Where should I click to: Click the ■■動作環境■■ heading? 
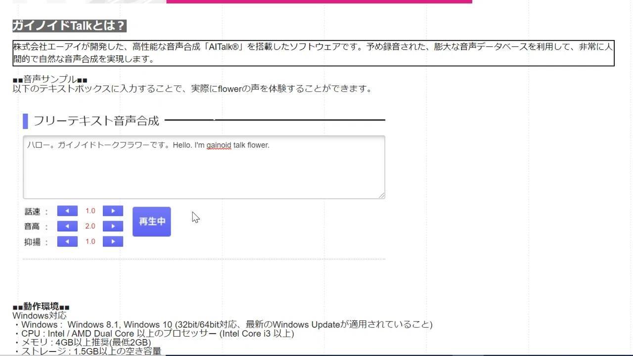(x=41, y=307)
